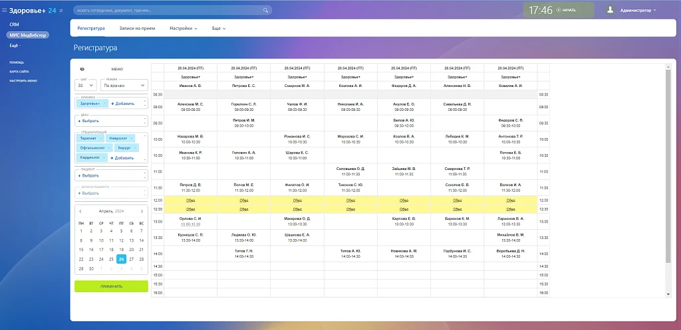Click doctor header Иванов А. В.
The width and height of the screenshot is (681, 330).
click(191, 86)
